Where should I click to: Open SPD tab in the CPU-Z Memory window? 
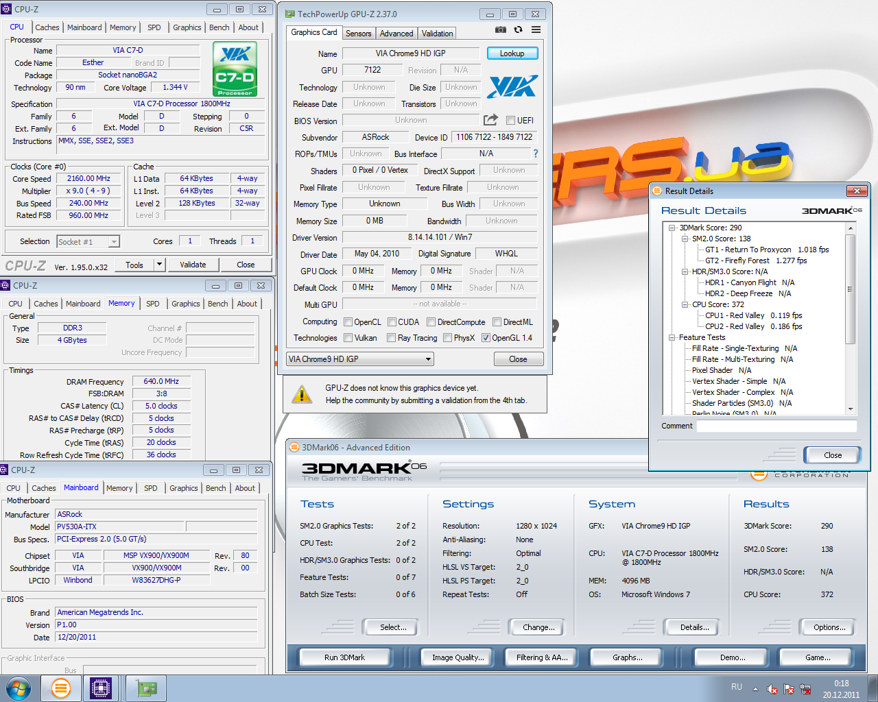[153, 304]
